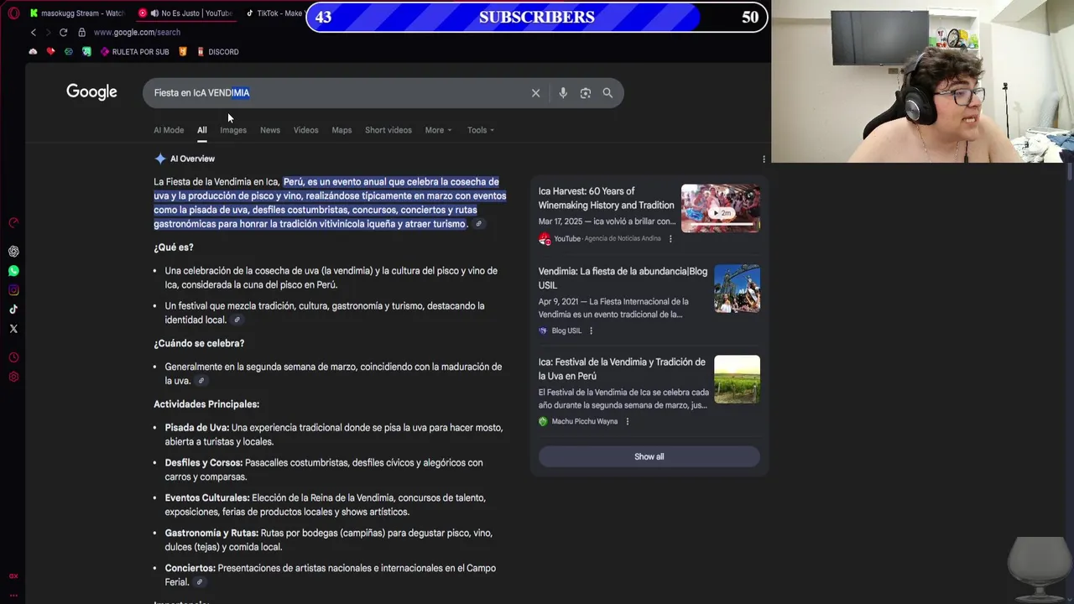Screen dimensions: 1074x604
Task: Select AI Mode search tab
Action: coord(169,130)
